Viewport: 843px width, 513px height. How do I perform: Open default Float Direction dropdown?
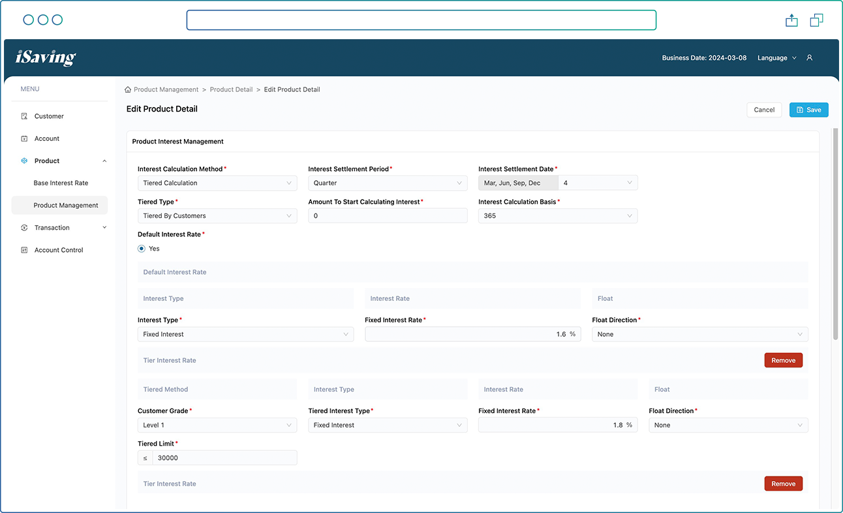[x=700, y=334]
